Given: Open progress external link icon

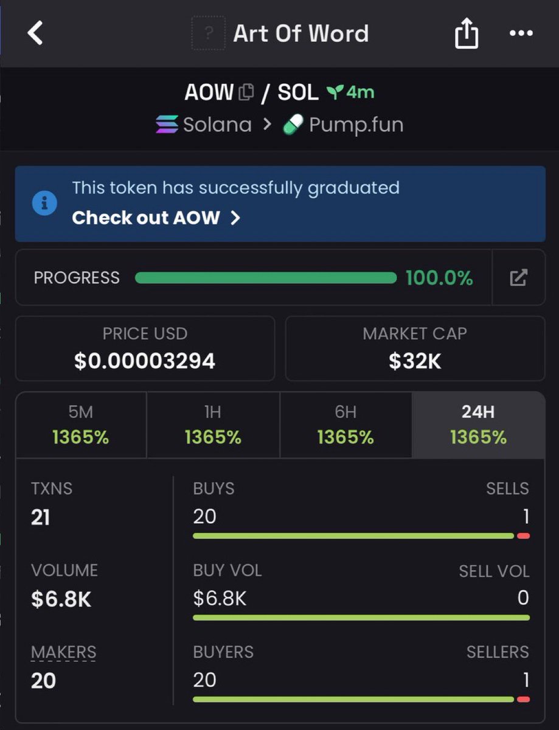Looking at the screenshot, I should click(518, 278).
